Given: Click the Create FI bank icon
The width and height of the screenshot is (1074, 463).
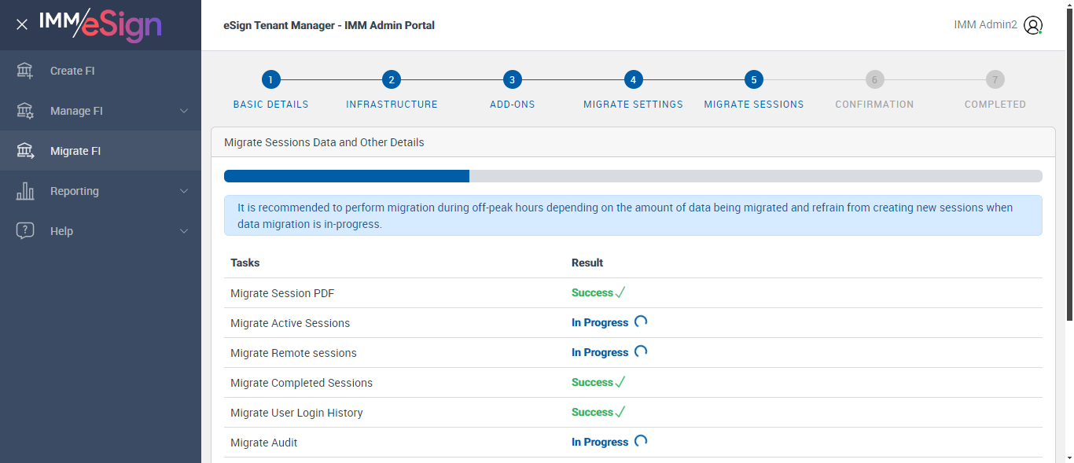Looking at the screenshot, I should tap(25, 71).
